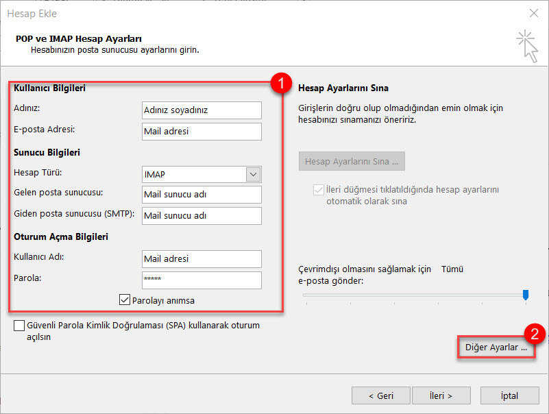Image resolution: width=549 pixels, height=414 pixels.
Task: Click the Gelen posta sunucusu field
Action: tap(202, 195)
